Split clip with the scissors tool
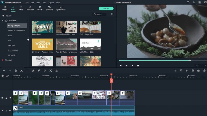The width and height of the screenshot is (207, 116). (x=21, y=71)
